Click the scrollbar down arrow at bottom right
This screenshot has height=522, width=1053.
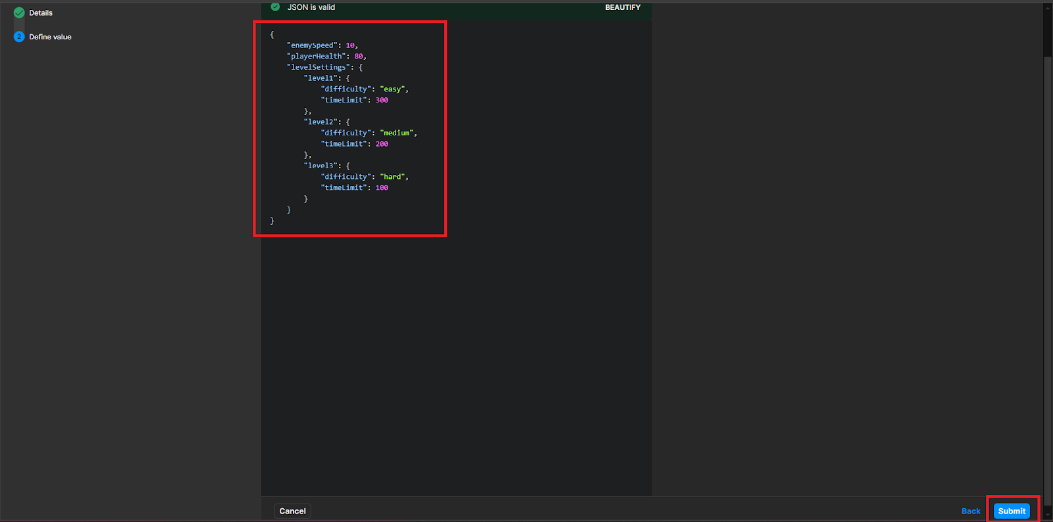[x=1048, y=515]
